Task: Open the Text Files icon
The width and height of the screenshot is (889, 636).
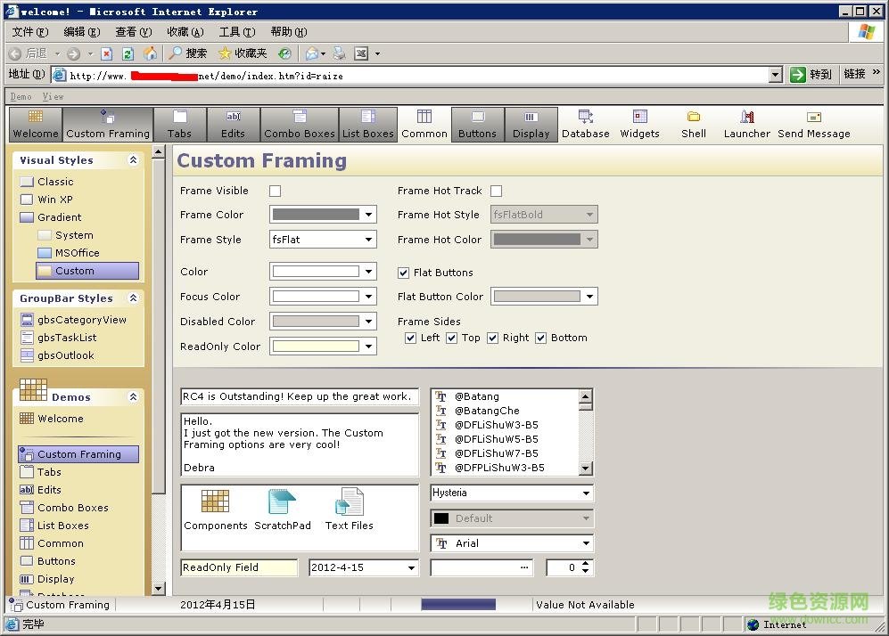Action: coord(349,508)
